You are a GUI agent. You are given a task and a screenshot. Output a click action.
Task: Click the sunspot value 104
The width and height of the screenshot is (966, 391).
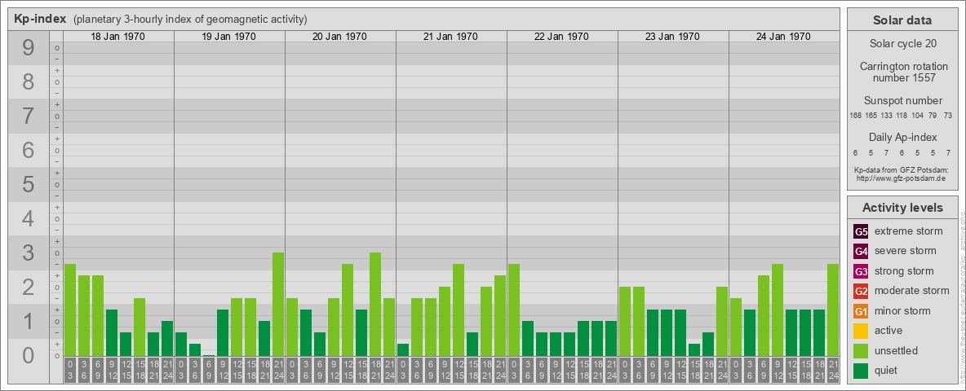[x=918, y=116]
